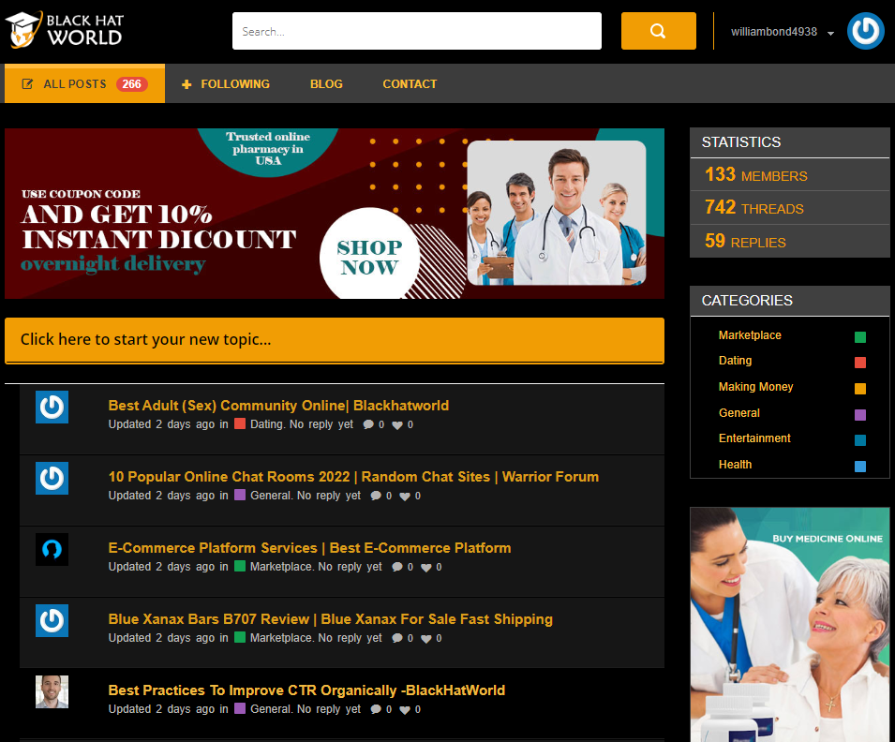Open Best Adult Community Online thread
895x742 pixels.
(278, 406)
